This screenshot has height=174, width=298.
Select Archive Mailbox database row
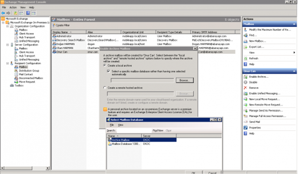pyautogui.click(x=142, y=140)
